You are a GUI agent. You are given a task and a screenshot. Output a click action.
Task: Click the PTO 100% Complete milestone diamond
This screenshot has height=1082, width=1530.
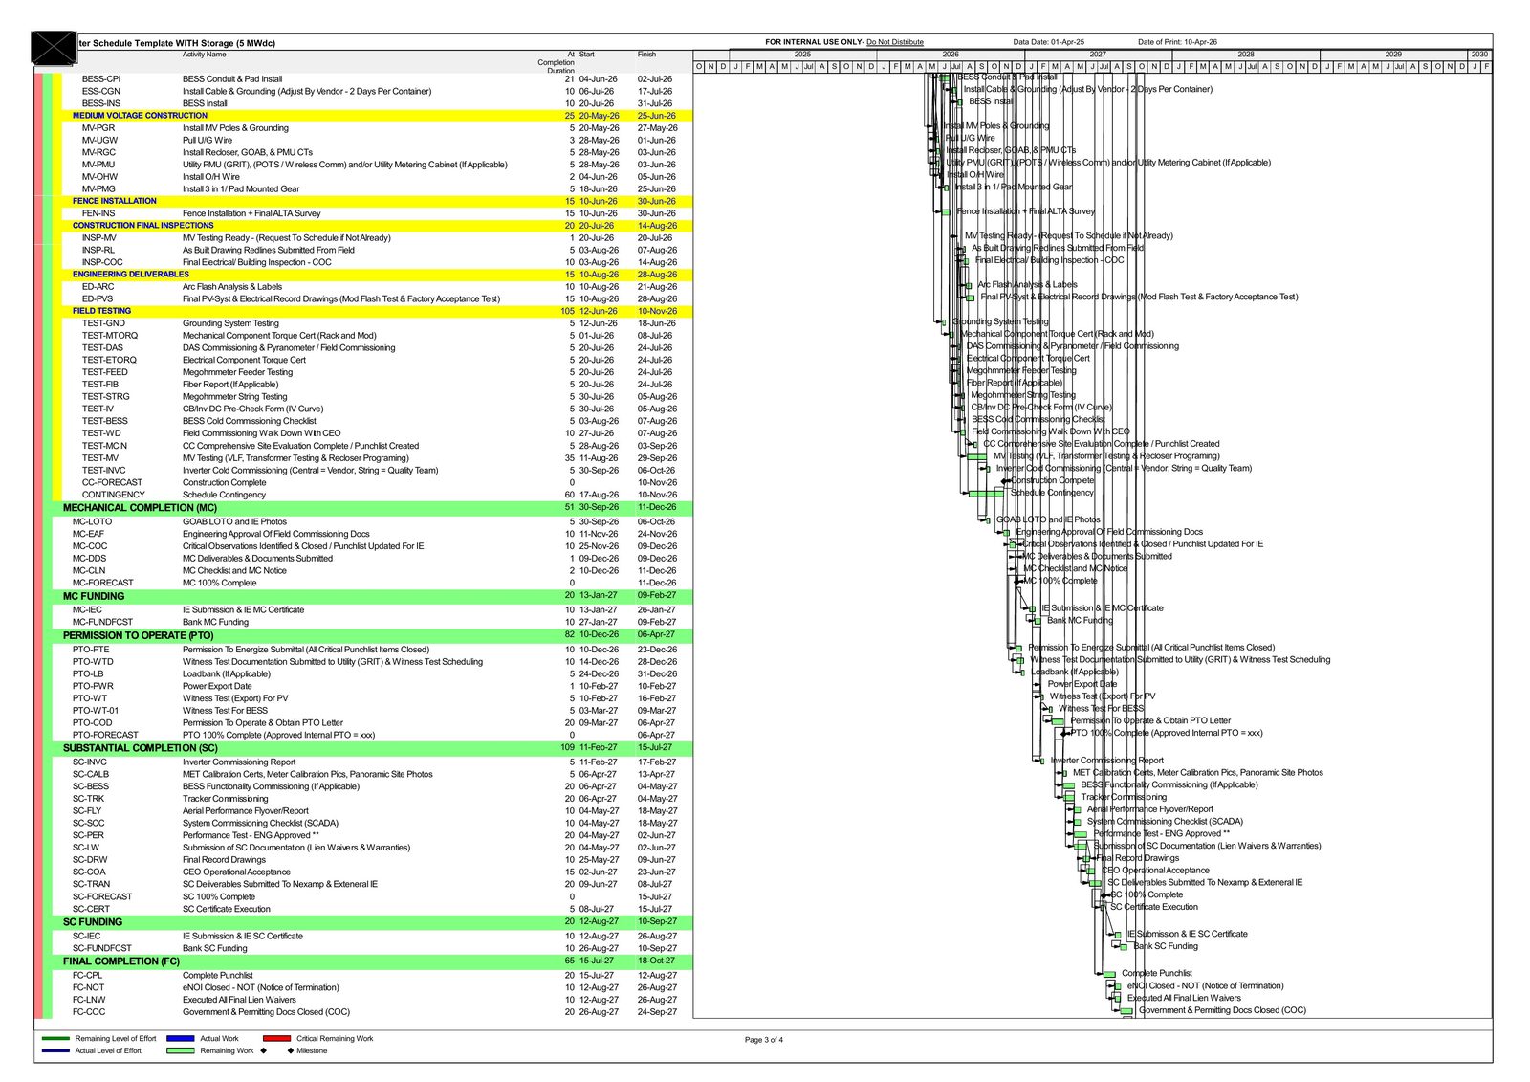click(x=1064, y=733)
